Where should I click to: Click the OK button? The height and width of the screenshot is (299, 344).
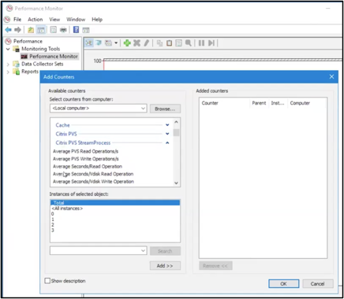coord(283,284)
